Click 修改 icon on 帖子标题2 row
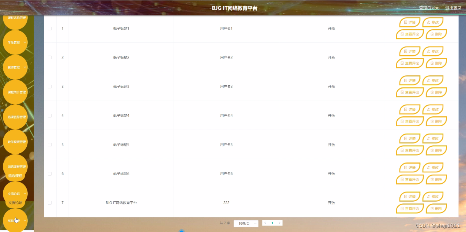 click(433, 51)
